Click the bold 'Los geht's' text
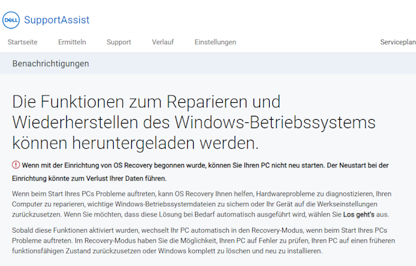This screenshot has width=416, height=266. pyautogui.click(x=359, y=215)
